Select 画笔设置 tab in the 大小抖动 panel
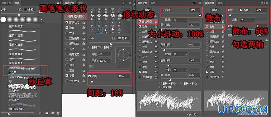The height and width of the screenshot is (117, 271). (142, 3)
